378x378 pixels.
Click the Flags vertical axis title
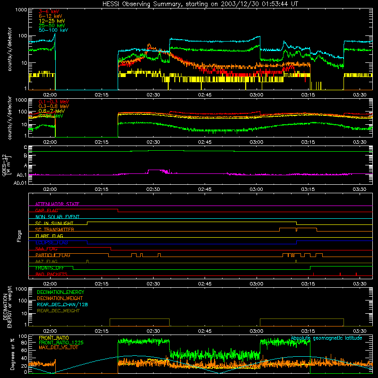pos(19,236)
